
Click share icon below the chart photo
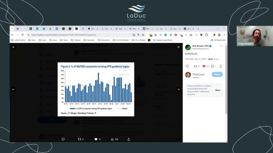129,139
